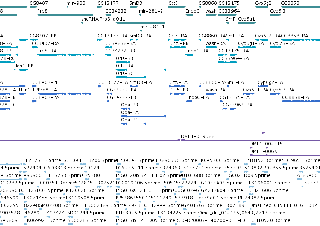
Task: Select the Oda-RC transcript label
Action: click(124, 73)
